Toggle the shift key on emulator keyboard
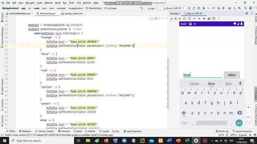The image size is (257, 144). coord(184,113)
